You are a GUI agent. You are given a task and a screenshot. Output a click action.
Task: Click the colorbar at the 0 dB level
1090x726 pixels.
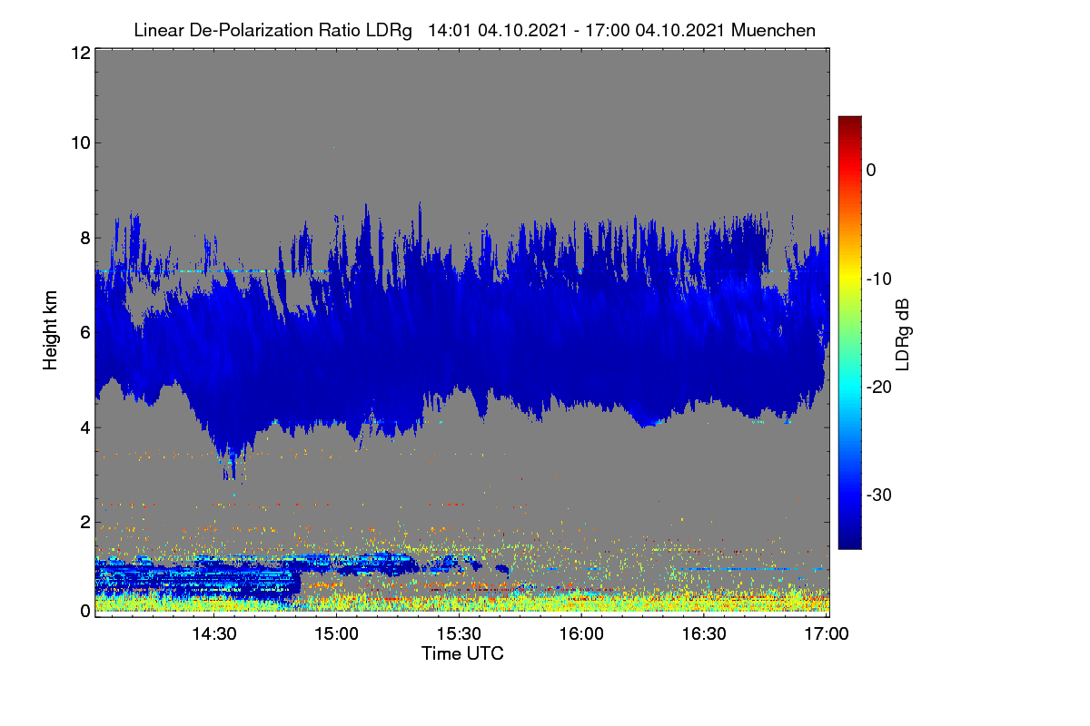tap(849, 170)
